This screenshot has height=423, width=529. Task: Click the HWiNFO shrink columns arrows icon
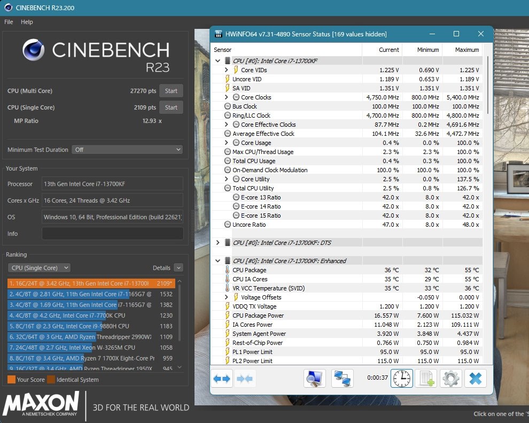coord(245,379)
